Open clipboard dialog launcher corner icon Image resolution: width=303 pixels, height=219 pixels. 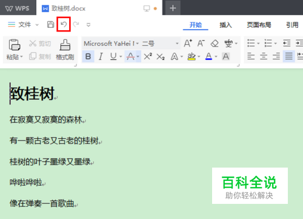[x=75, y=65]
